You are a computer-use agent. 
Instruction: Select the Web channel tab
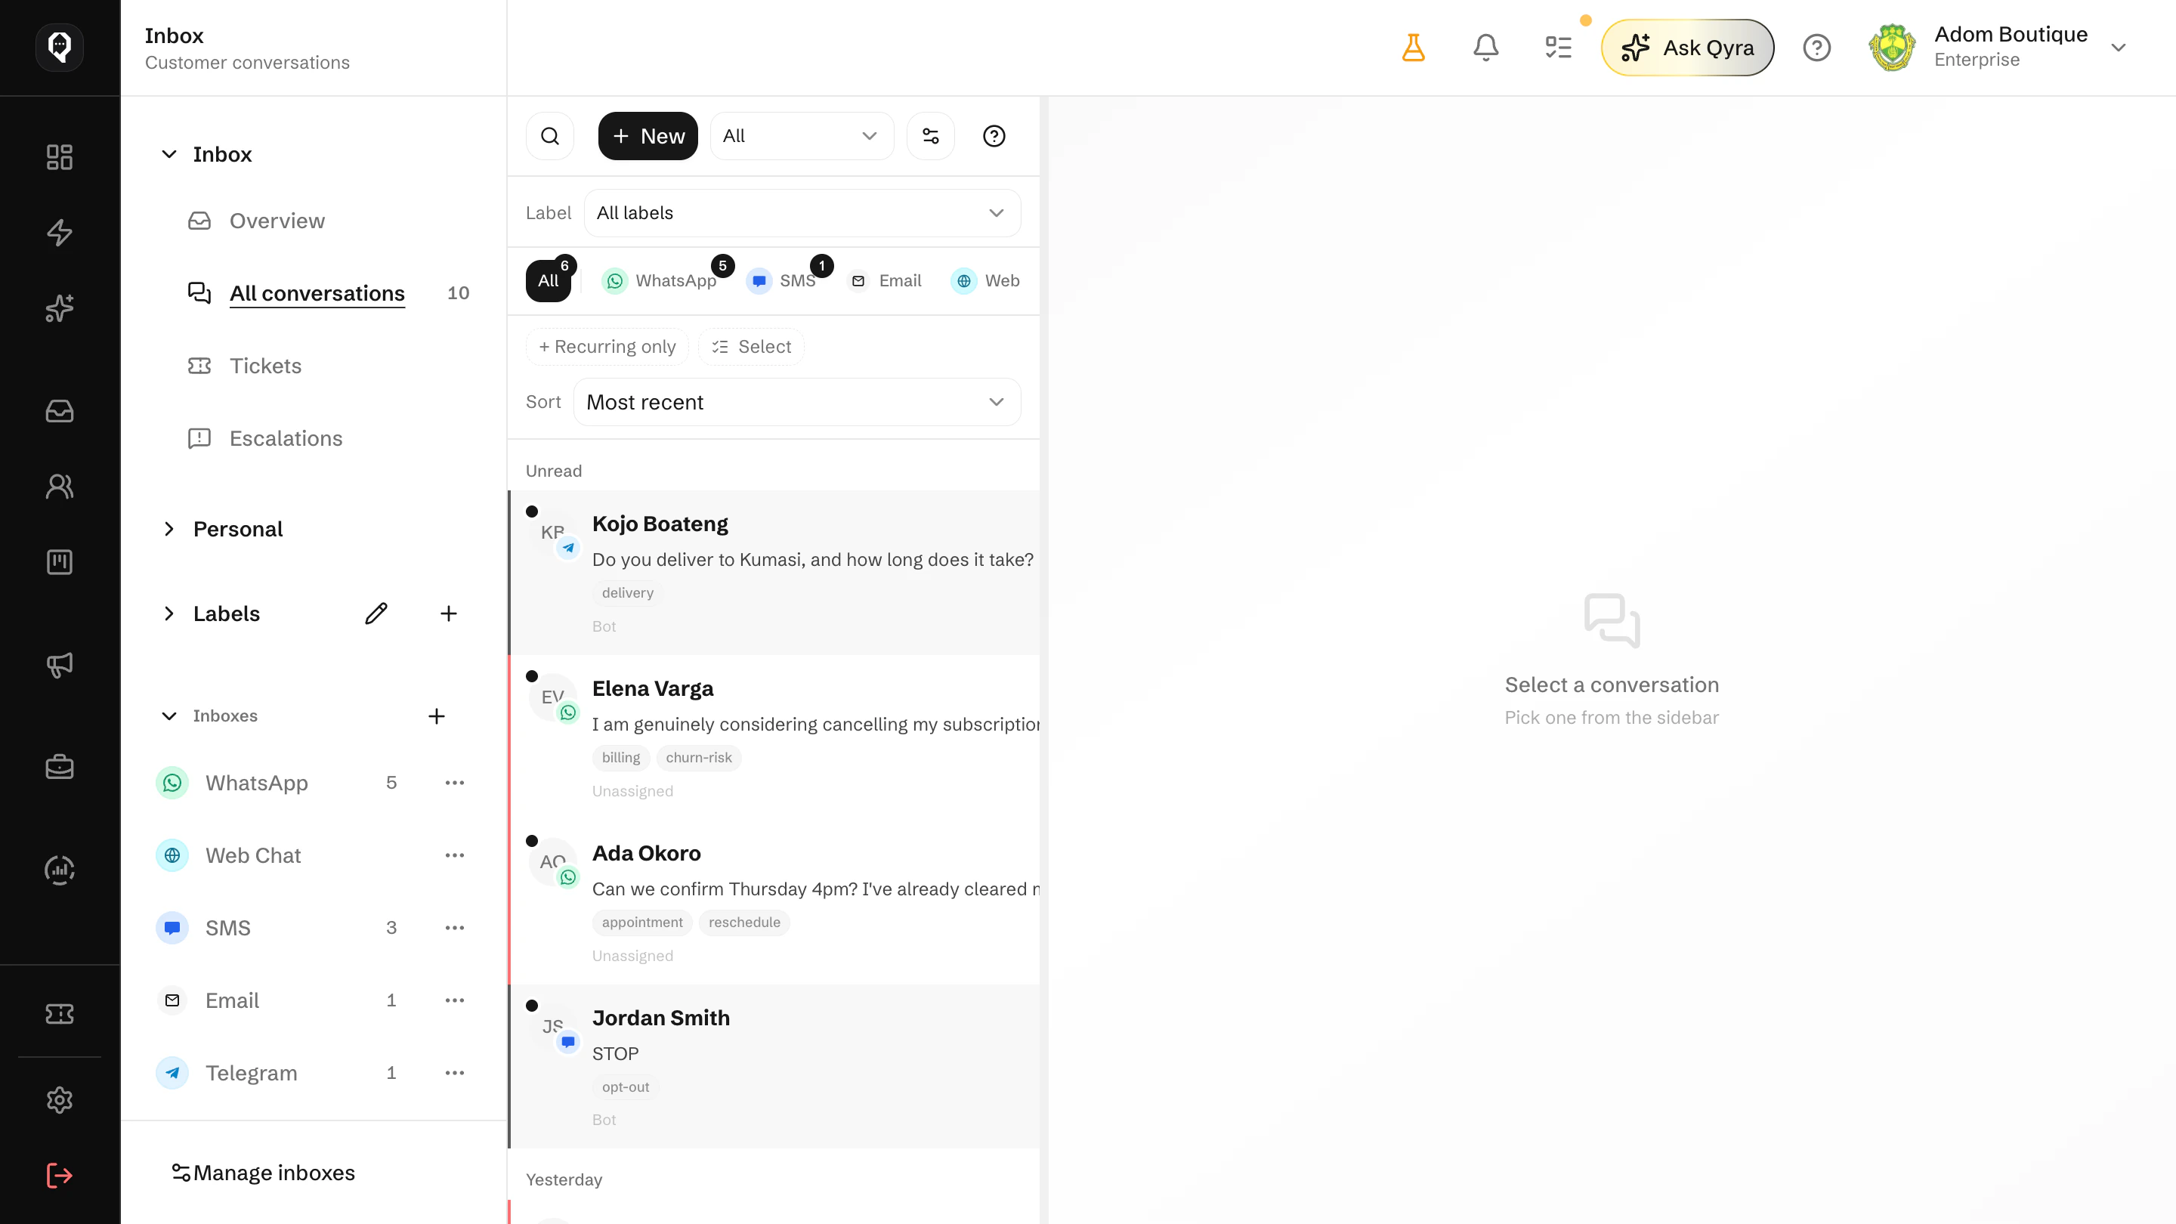986,280
